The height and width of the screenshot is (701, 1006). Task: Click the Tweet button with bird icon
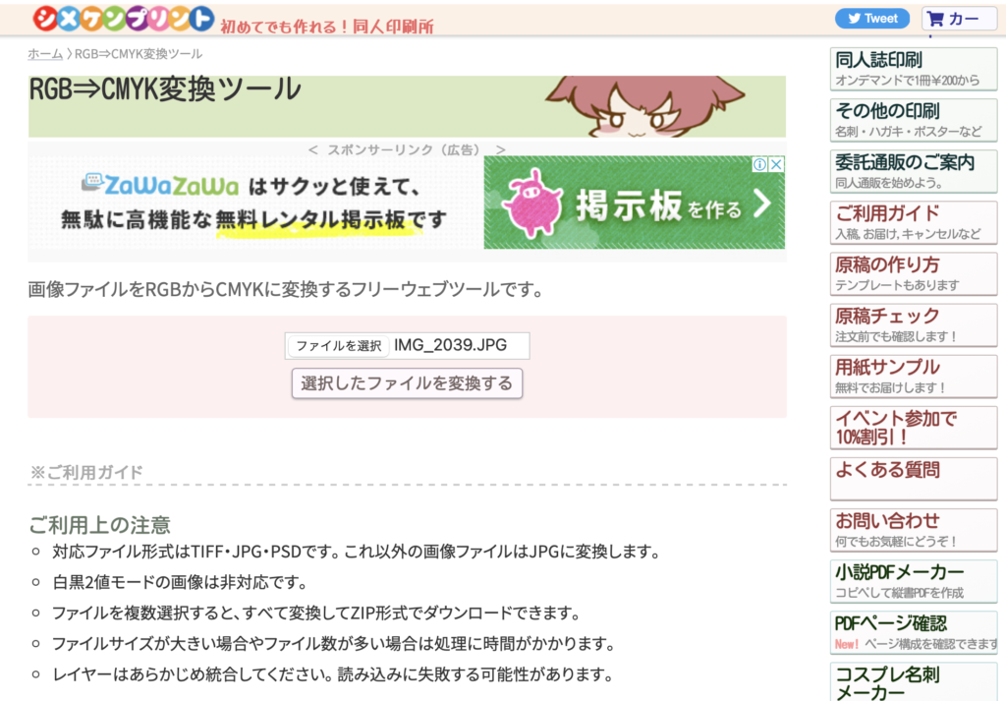[x=871, y=19]
